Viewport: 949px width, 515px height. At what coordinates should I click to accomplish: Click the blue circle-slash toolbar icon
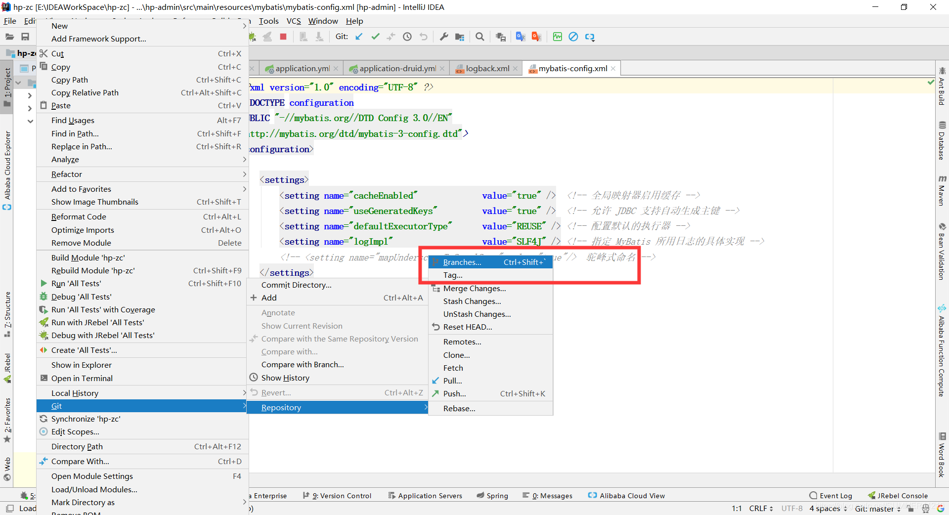pos(573,37)
